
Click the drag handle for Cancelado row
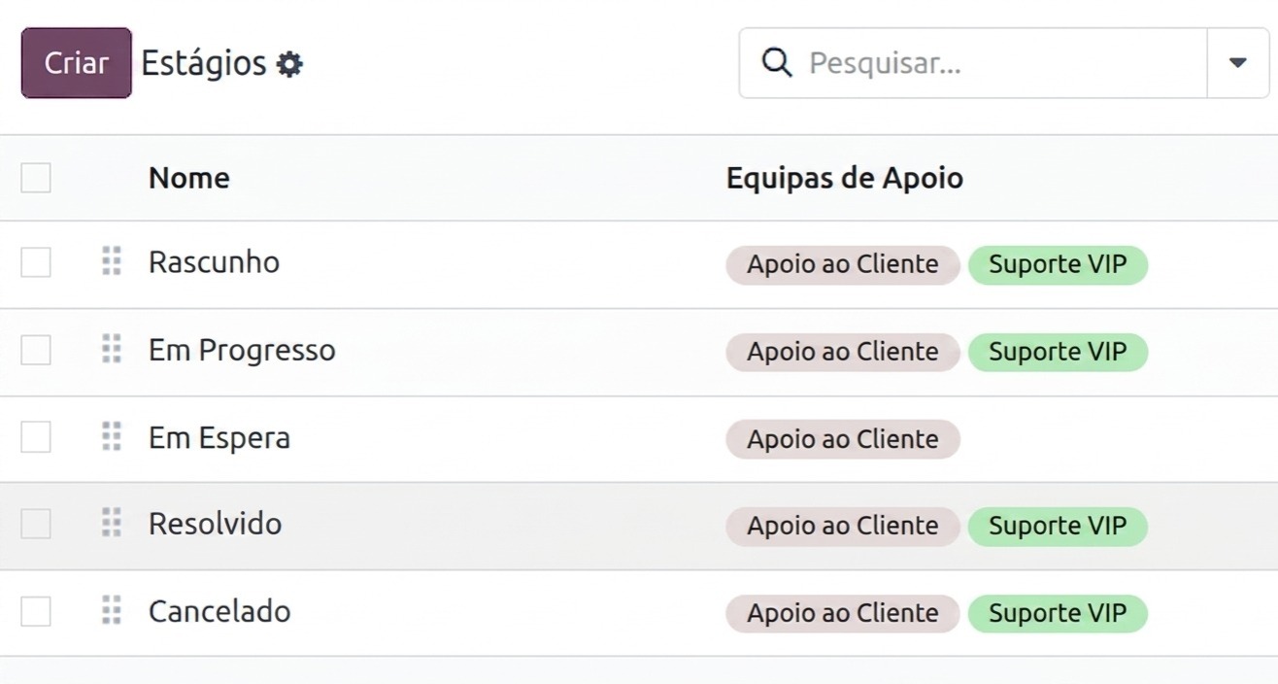pyautogui.click(x=112, y=611)
